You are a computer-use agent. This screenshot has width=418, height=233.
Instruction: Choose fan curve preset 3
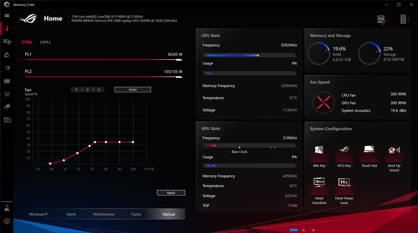point(99,90)
